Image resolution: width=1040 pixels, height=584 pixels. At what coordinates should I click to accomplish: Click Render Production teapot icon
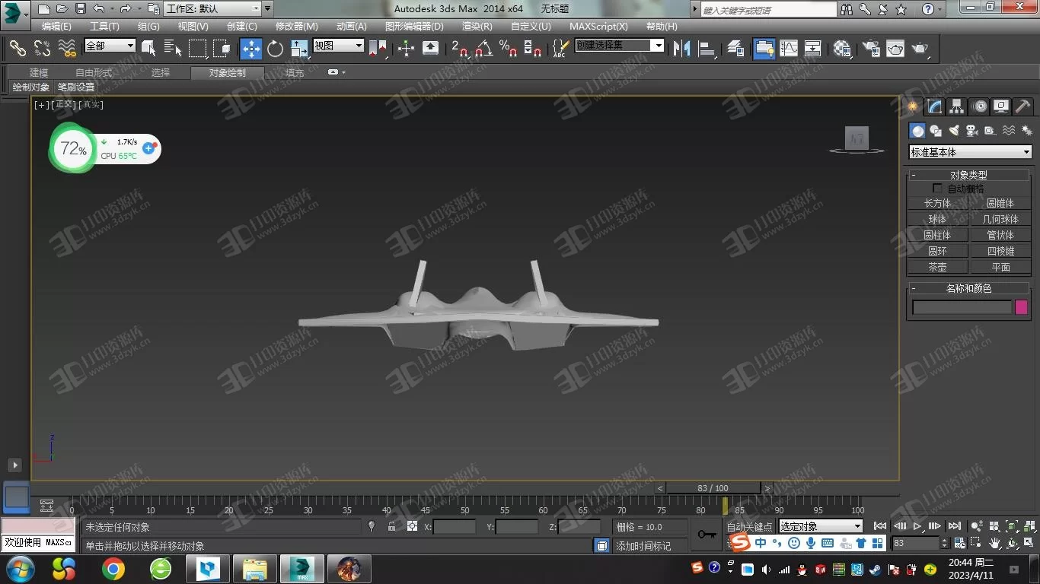(920, 48)
